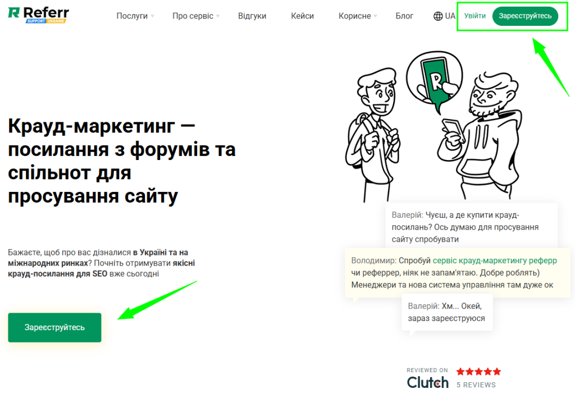575x398 pixels.
Task: Click the header Зареєструйтесь button
Action: click(525, 16)
